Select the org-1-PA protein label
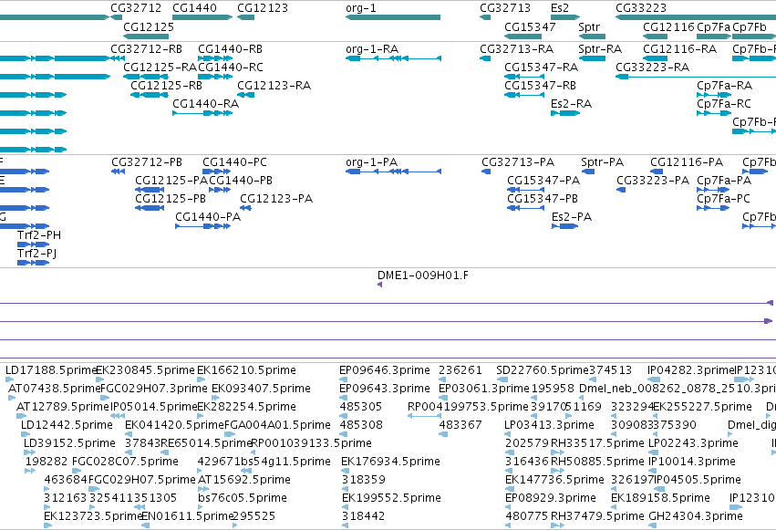The width and height of the screenshot is (776, 530). (372, 162)
